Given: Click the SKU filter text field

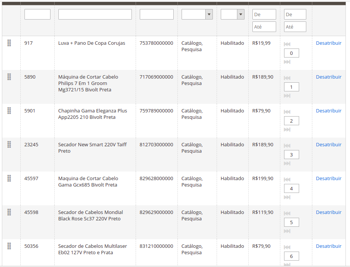Looking at the screenshot, I should coord(156,14).
